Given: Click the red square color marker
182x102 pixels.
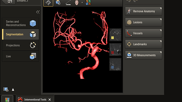Looking at the screenshot, I should click(113, 53).
